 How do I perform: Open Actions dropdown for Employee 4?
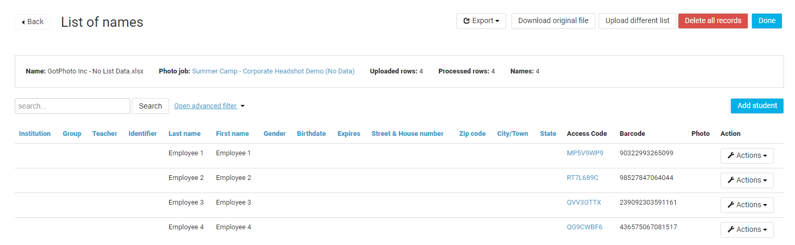pyautogui.click(x=747, y=230)
